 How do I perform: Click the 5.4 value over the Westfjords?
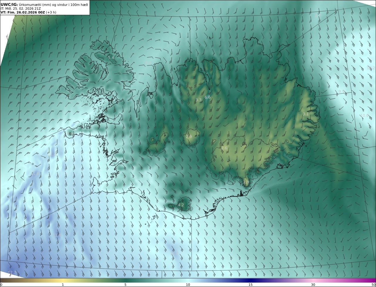tap(111, 58)
